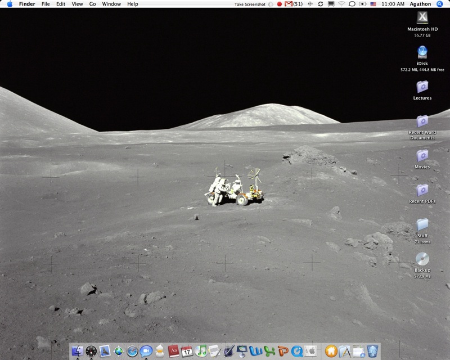Expand the Agathon user switching menu

point(421,4)
